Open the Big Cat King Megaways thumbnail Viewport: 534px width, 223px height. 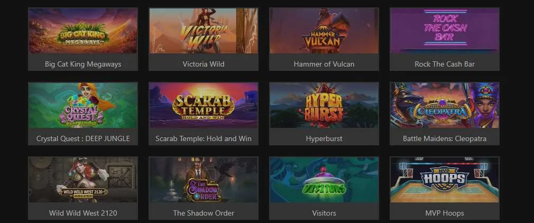[x=83, y=31]
